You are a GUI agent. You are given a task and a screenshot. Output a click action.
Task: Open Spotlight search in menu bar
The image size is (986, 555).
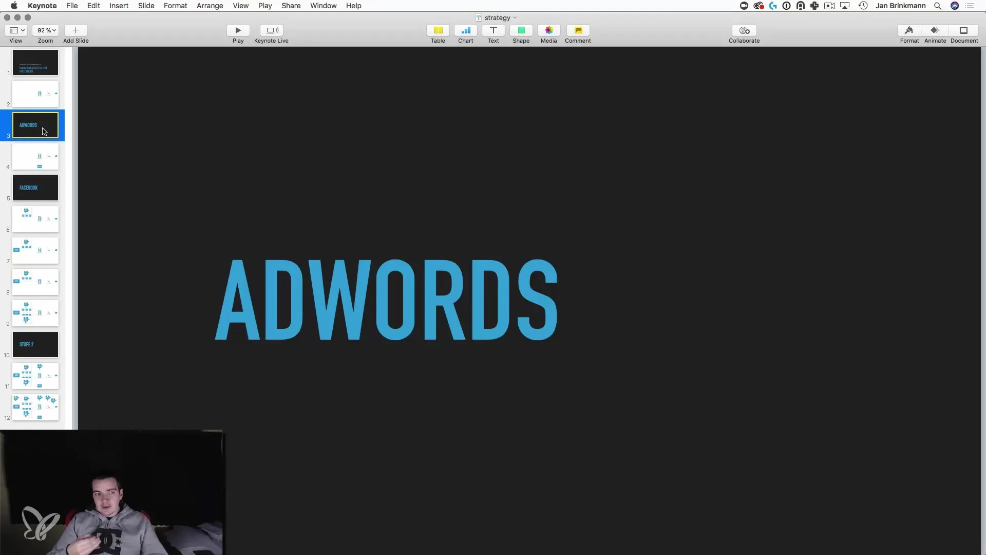click(938, 6)
